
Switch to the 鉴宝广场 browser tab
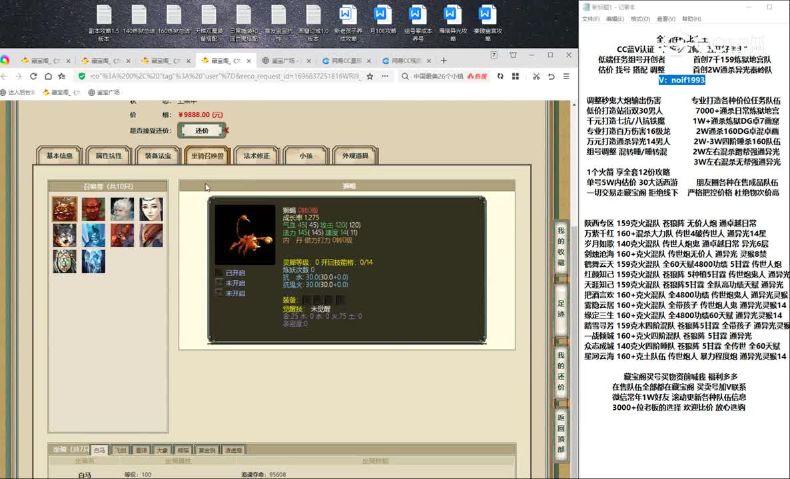coord(284,61)
